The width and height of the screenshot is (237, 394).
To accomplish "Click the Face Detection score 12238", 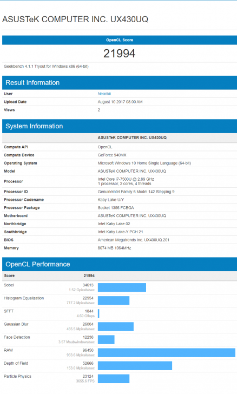I will pos(88,337).
